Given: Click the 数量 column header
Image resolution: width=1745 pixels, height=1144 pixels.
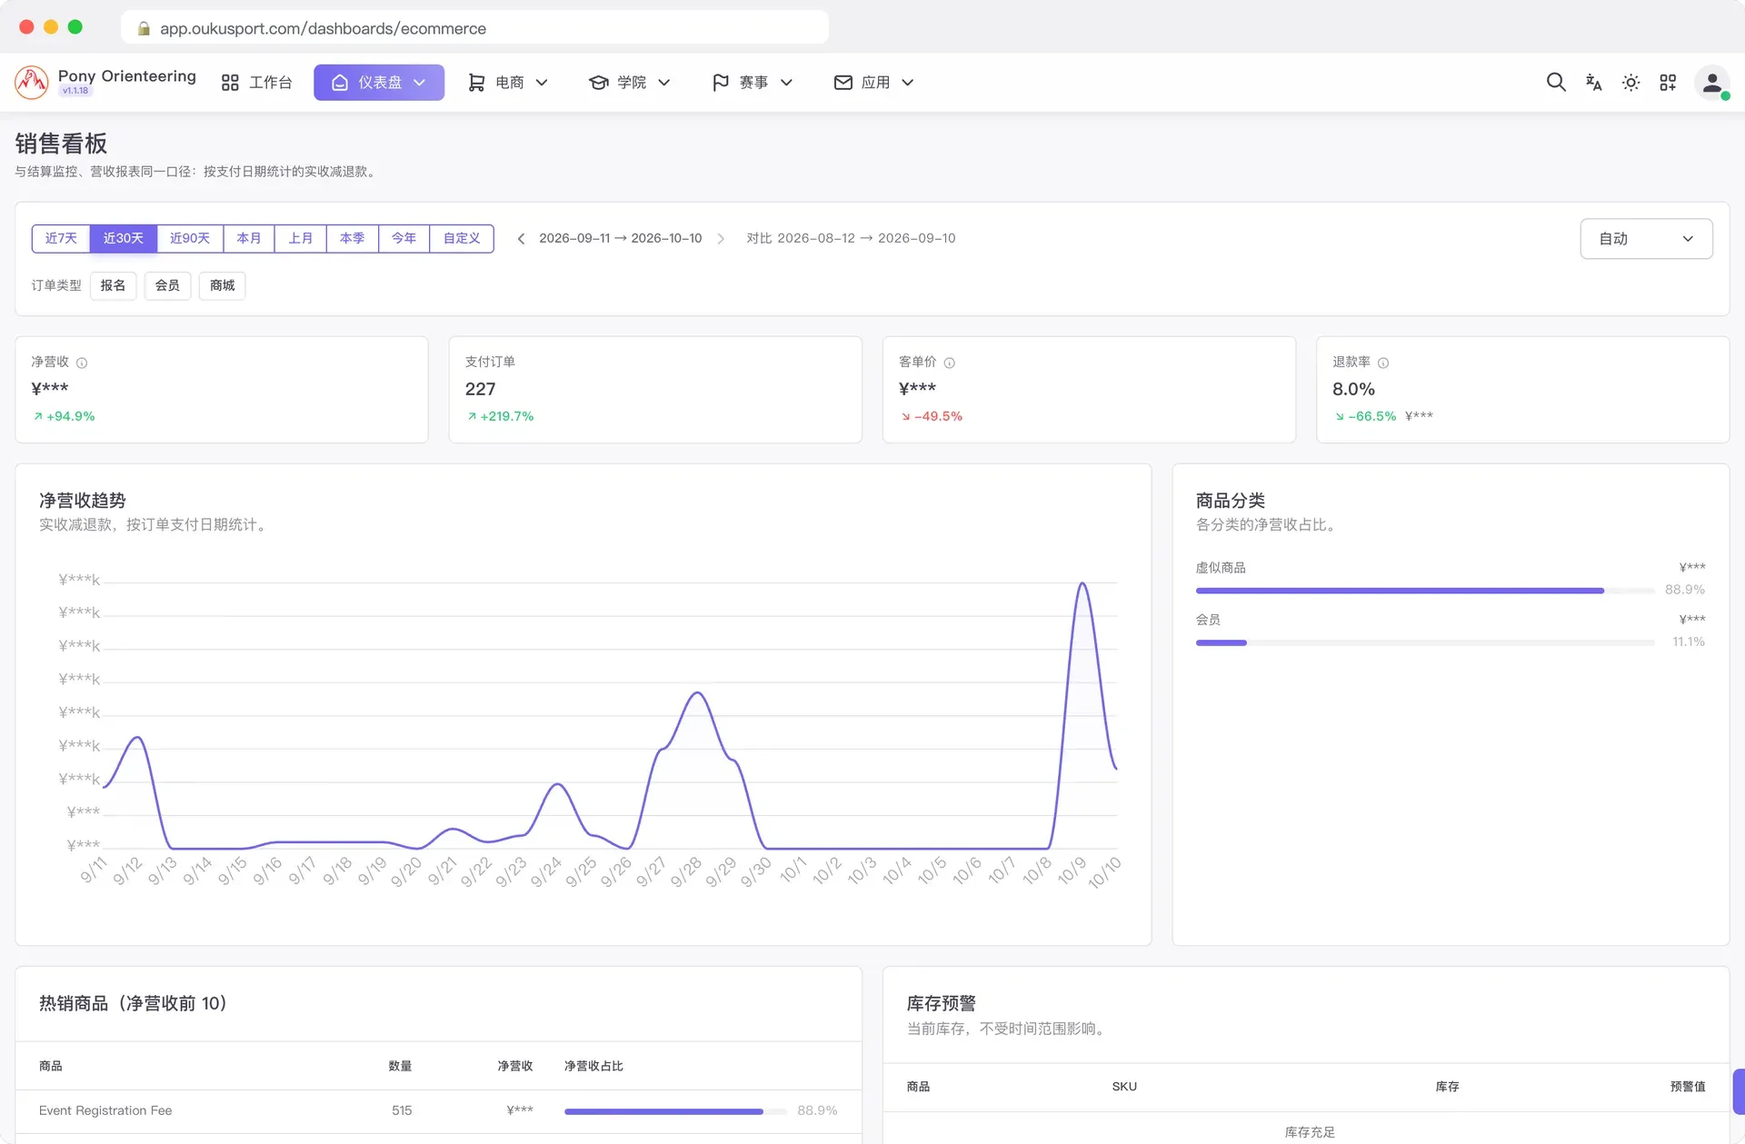Looking at the screenshot, I should 400,1066.
